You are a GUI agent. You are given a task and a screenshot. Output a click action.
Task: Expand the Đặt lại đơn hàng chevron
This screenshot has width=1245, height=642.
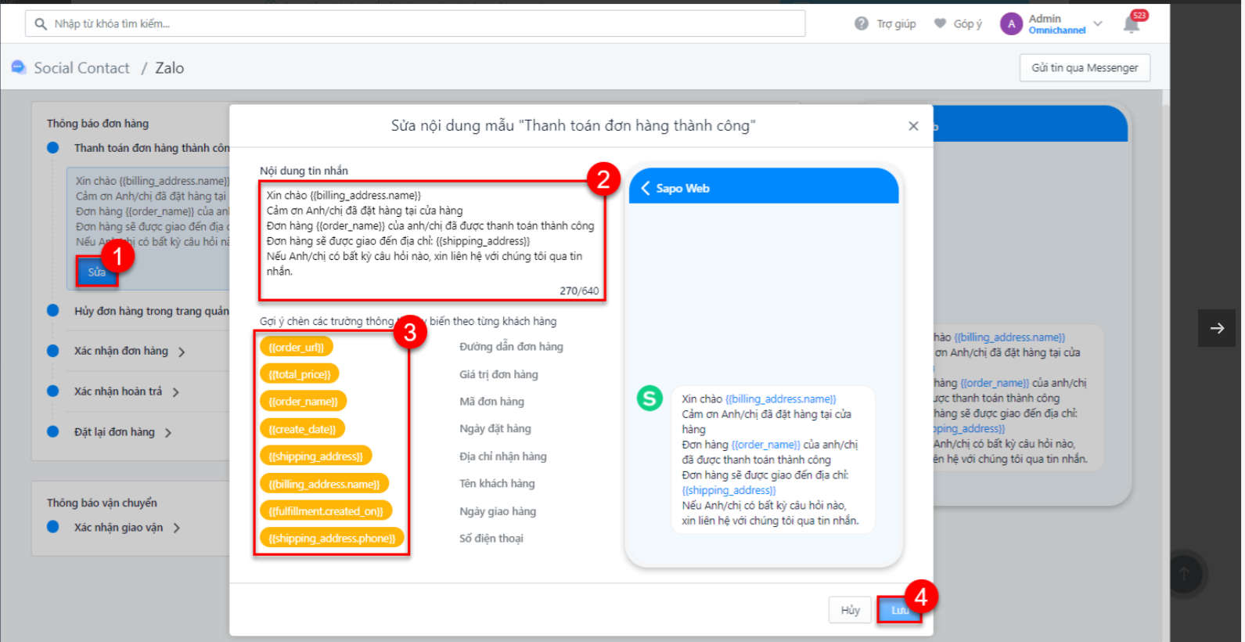pos(168,432)
